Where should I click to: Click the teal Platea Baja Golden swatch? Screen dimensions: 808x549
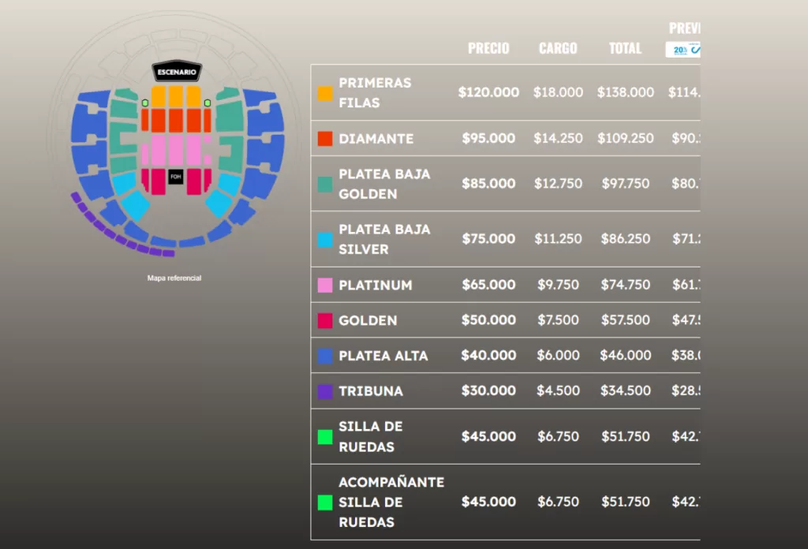(324, 184)
